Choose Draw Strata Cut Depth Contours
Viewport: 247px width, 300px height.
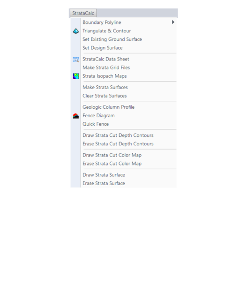(x=123, y=135)
